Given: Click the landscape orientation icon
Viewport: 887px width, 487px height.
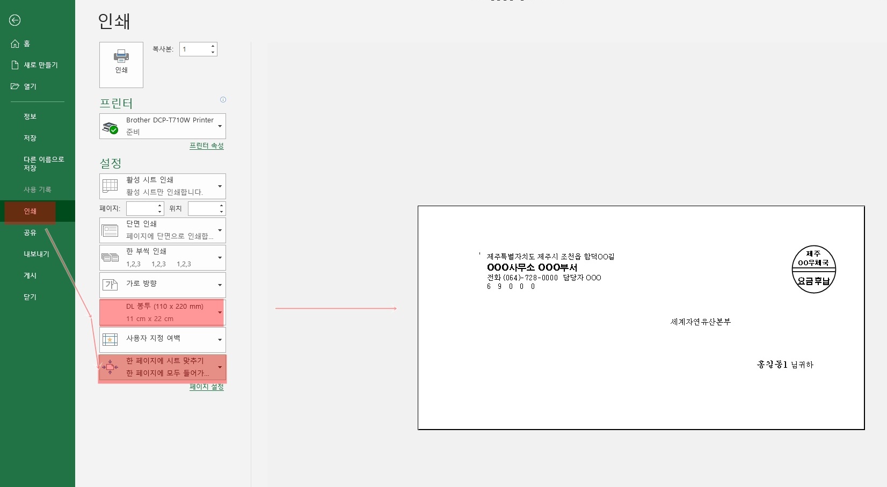Looking at the screenshot, I should (110, 285).
